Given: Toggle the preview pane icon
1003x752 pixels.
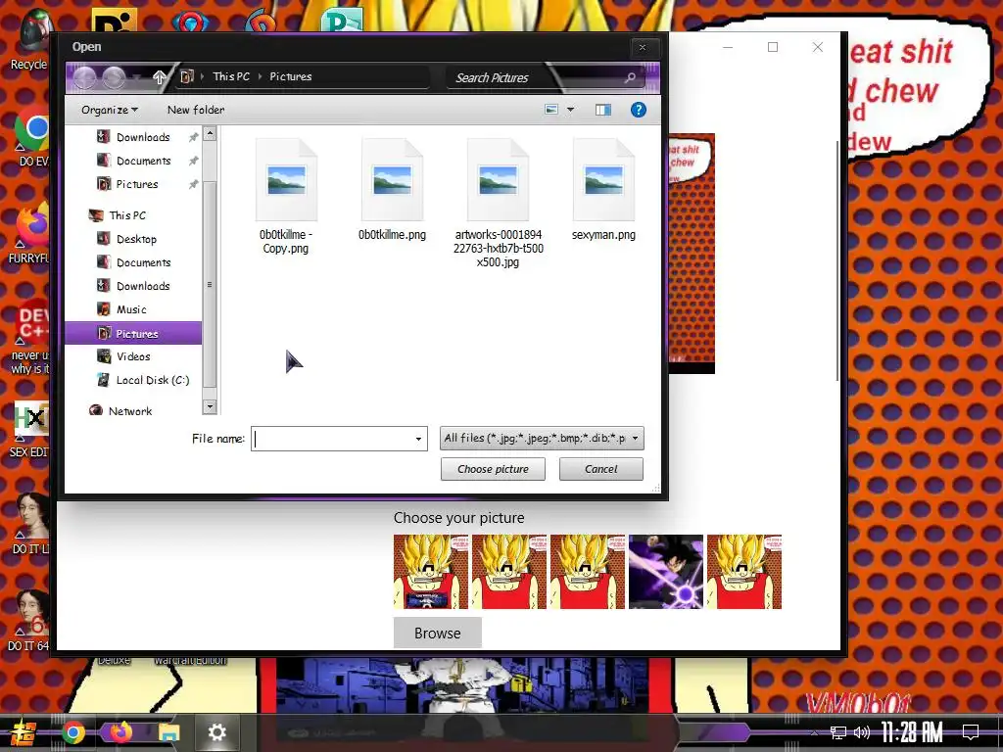Looking at the screenshot, I should 602,110.
